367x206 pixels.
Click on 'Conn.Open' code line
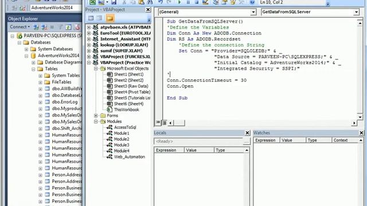(x=180, y=86)
